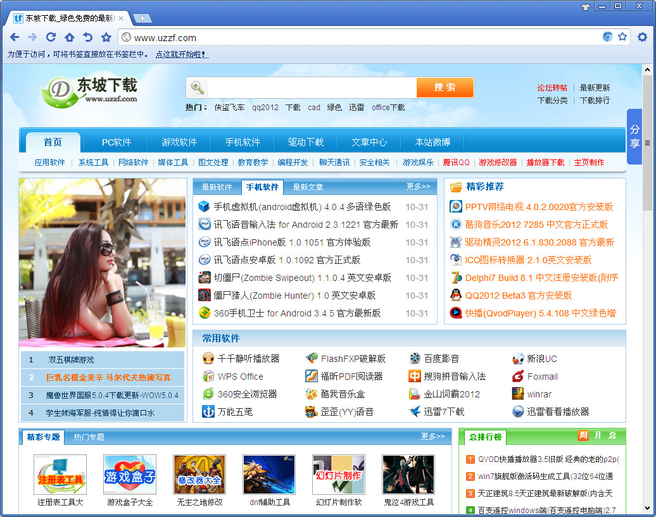
Task: Open the browser settings gear icon
Action: [642, 37]
